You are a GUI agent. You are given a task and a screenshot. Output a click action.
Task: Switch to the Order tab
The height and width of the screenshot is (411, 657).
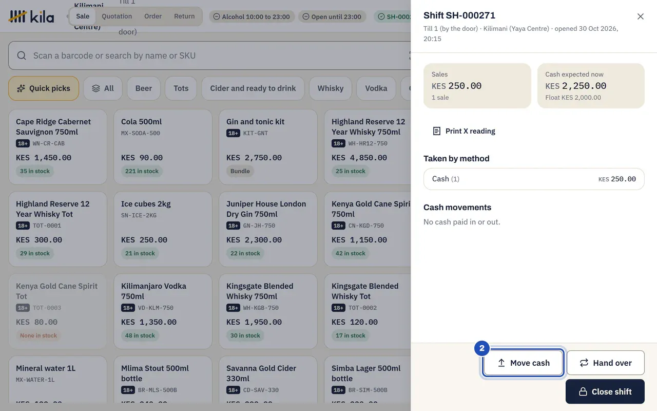[x=153, y=16]
